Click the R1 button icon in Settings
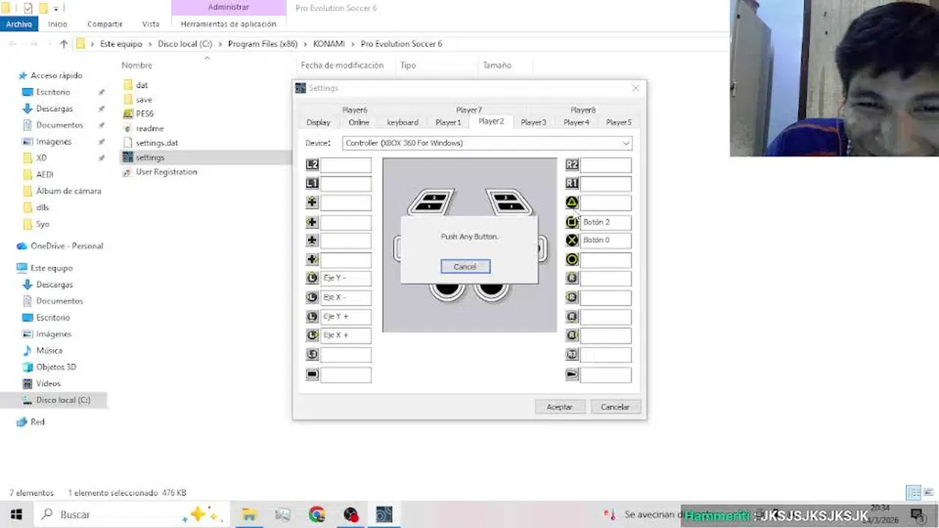Image resolution: width=939 pixels, height=528 pixels. tap(572, 183)
